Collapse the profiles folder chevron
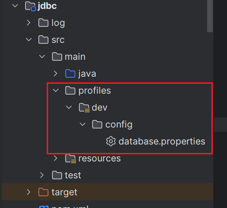Screen dimensions: 227x208 [x=56, y=90]
